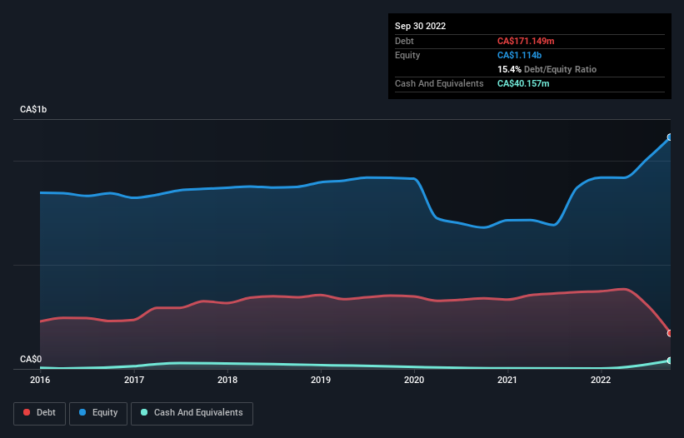The image size is (684, 438).
Task: Click the CA$0 y-axis label
Action: coord(31,359)
